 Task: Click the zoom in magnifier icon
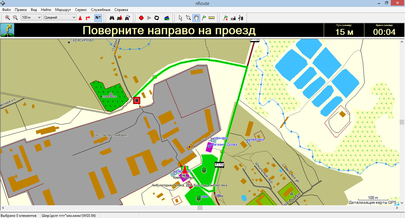tap(8, 18)
